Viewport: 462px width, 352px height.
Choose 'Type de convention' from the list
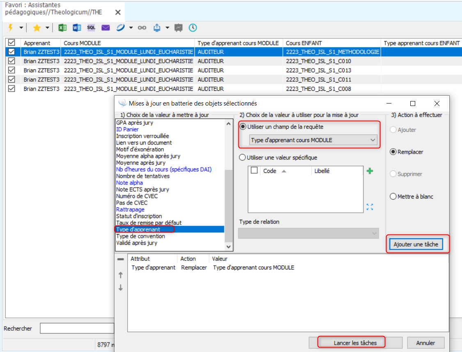(x=140, y=236)
